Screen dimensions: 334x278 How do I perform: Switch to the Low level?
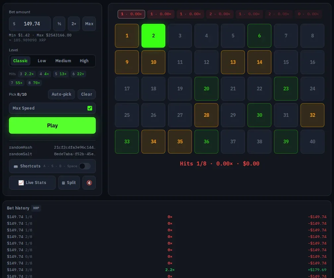[42, 61]
